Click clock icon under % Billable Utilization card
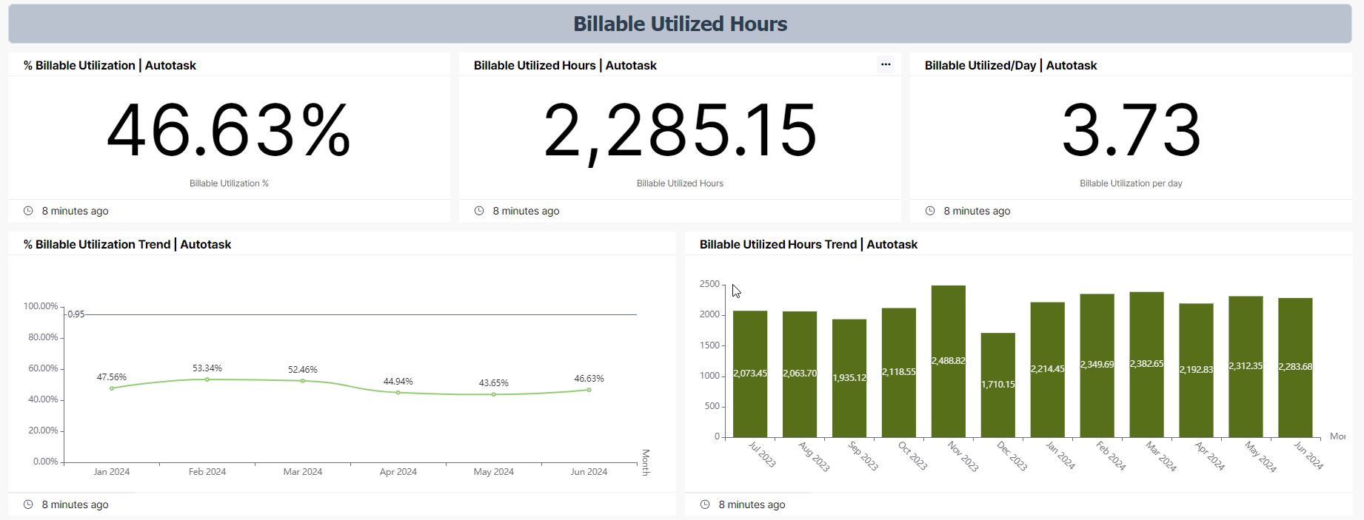1364x520 pixels. [x=28, y=211]
